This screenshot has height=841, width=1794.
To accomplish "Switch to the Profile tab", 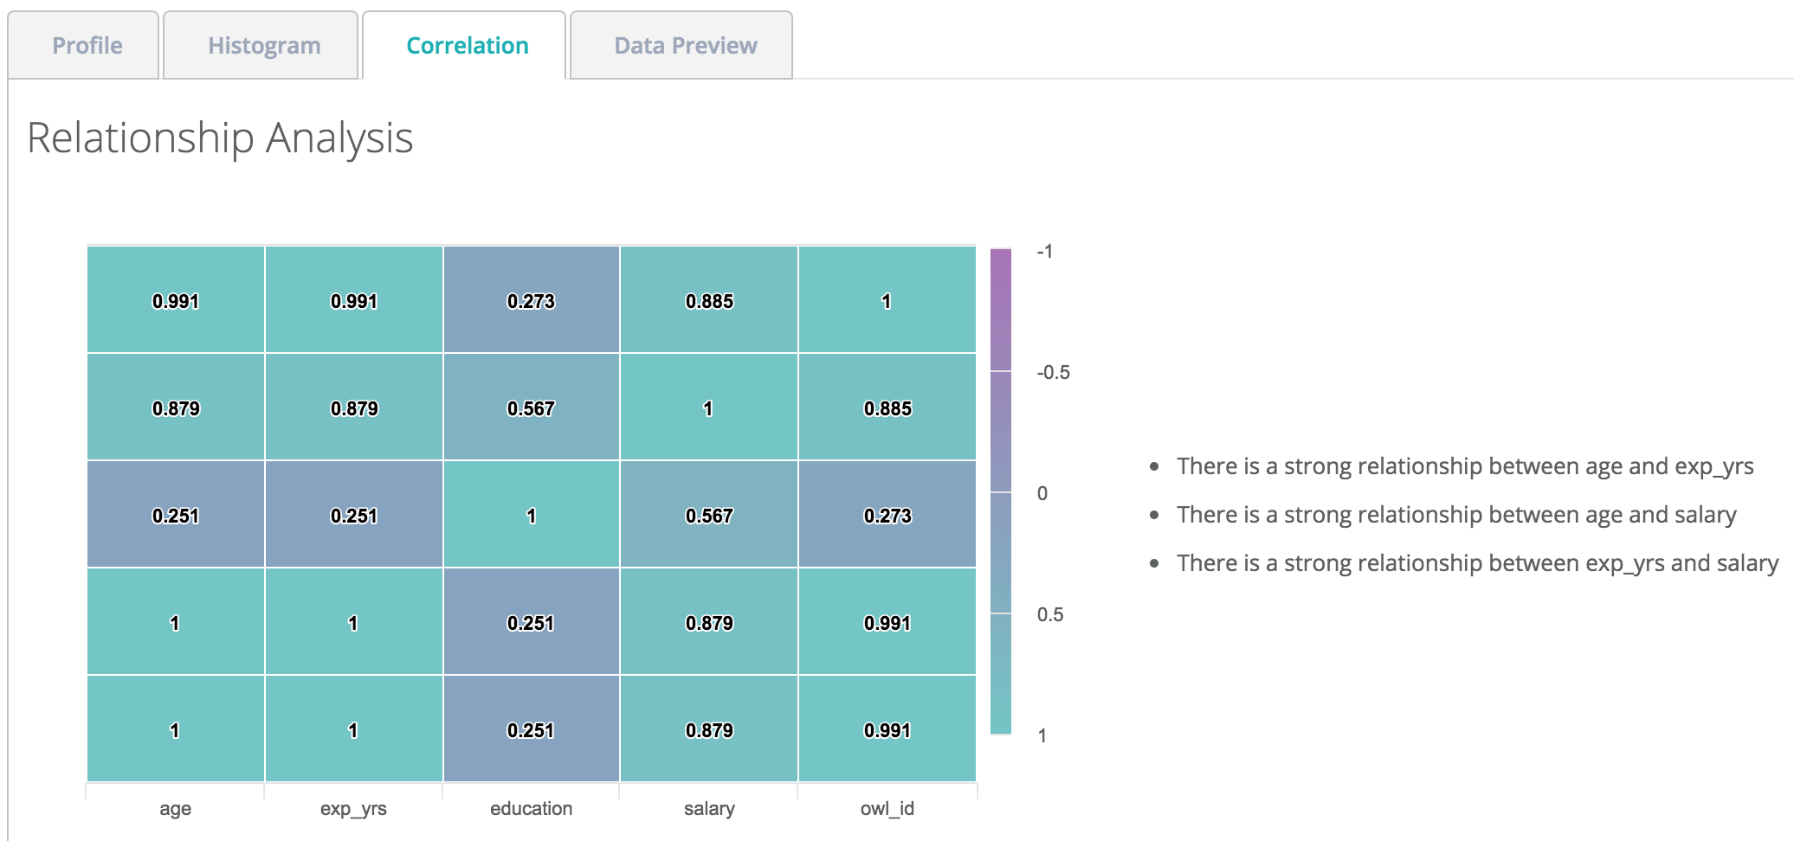I will pos(87,46).
